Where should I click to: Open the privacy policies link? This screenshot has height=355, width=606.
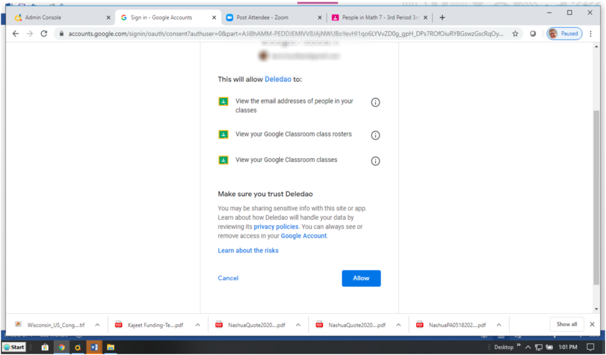[276, 226]
